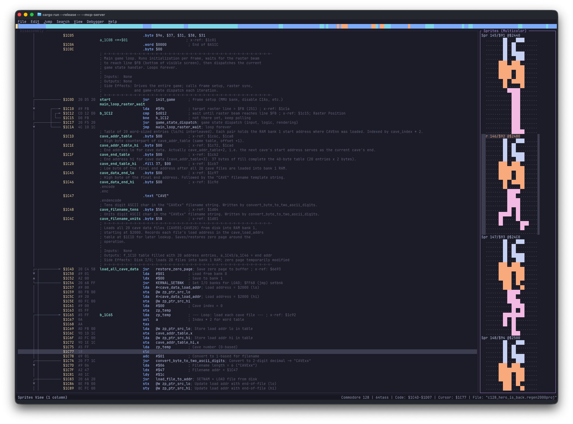The height and width of the screenshot is (424, 573).
Task: Click restore_zero_page operand at $1C4D
Action: click(174, 269)
